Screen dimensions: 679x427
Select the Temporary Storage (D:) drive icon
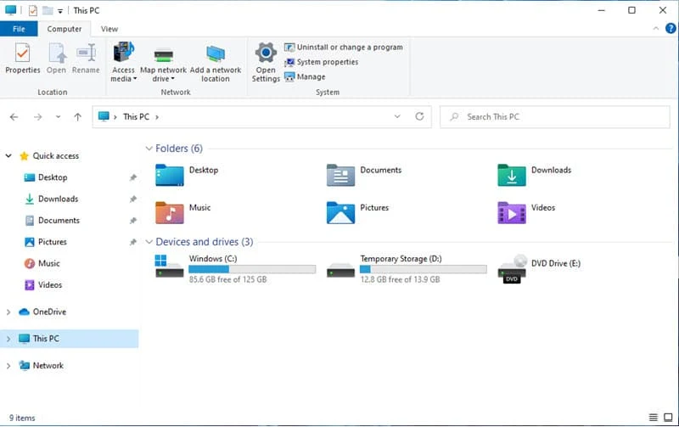340,269
